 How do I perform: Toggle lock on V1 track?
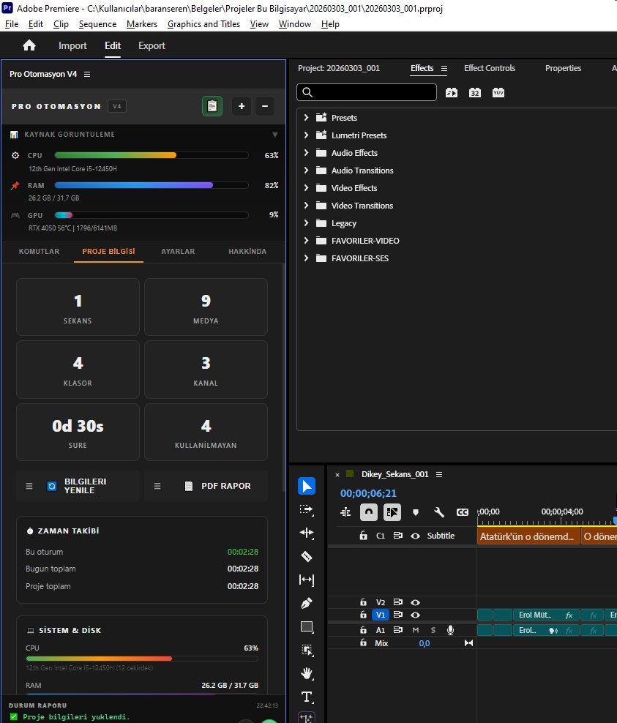363,615
